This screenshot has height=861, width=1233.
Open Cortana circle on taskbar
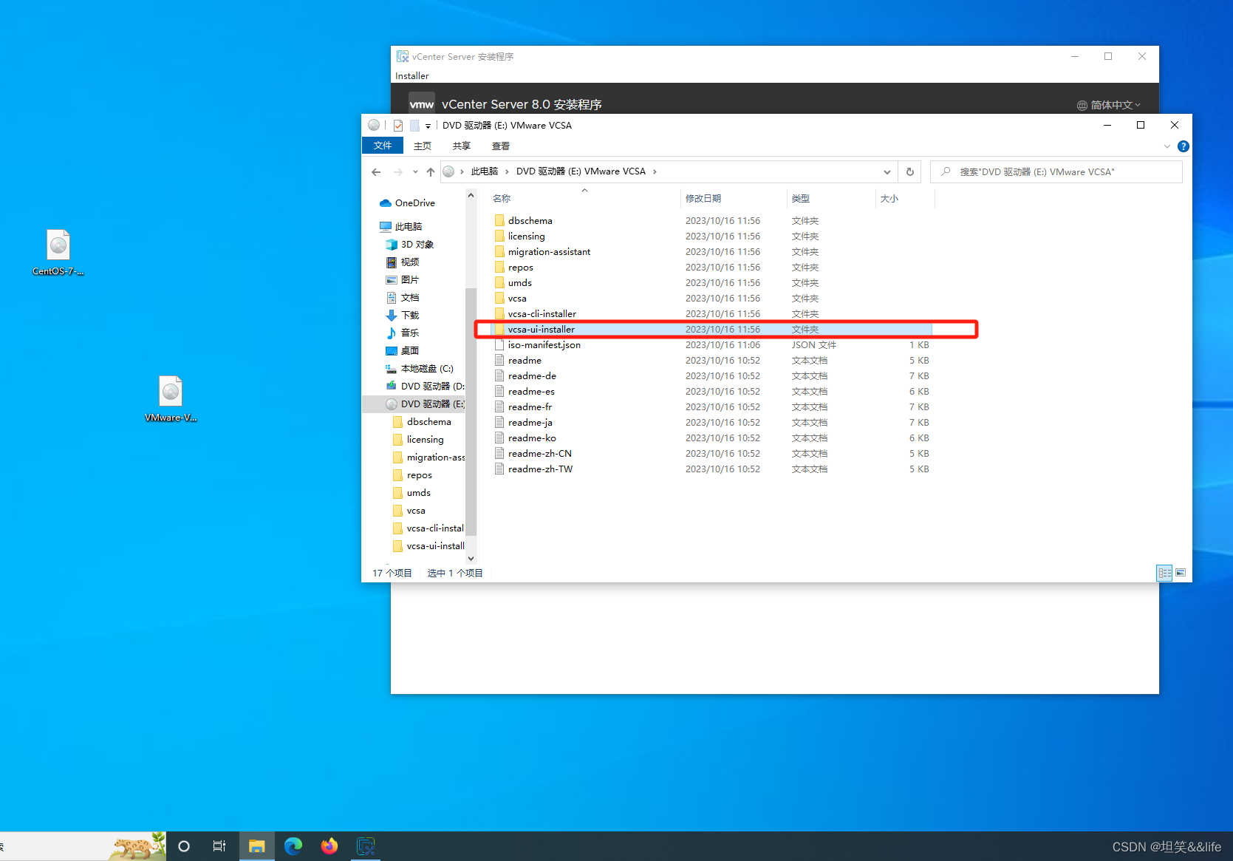[184, 846]
